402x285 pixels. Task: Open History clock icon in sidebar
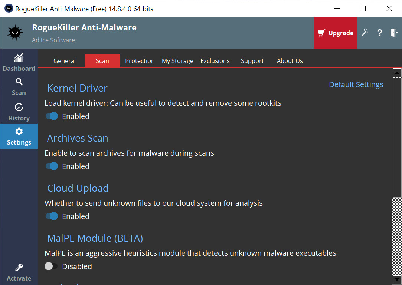tap(19, 107)
